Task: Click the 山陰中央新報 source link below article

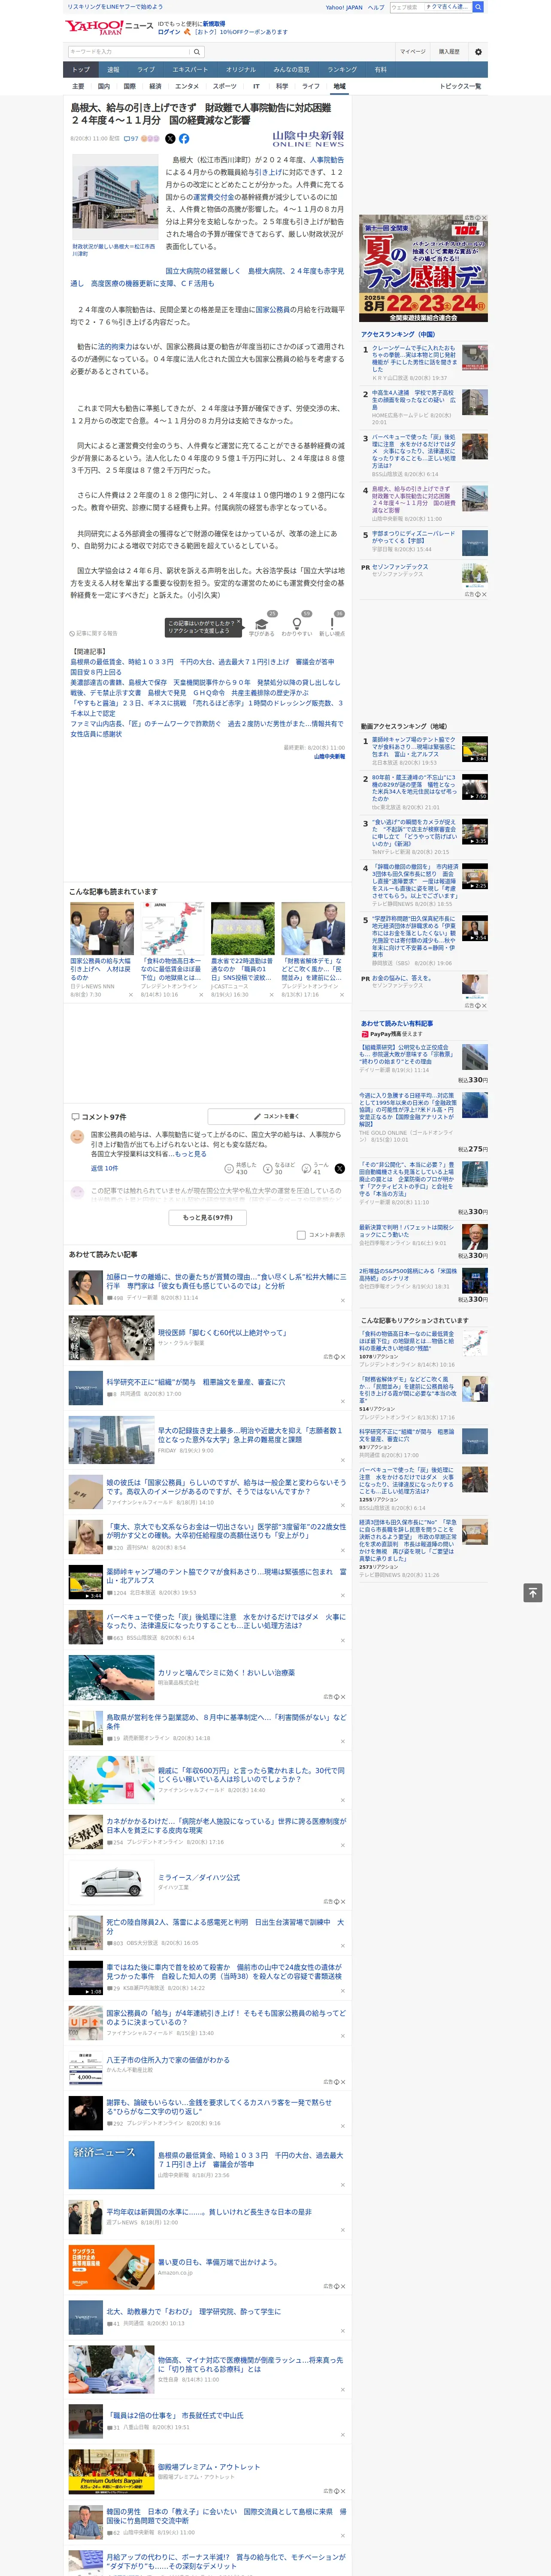Action: (329, 756)
